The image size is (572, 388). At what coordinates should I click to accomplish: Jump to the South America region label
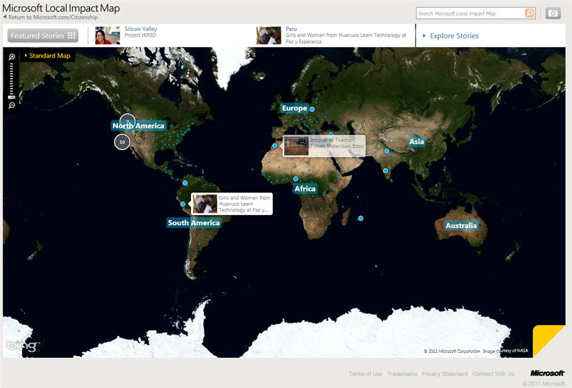pyautogui.click(x=194, y=223)
